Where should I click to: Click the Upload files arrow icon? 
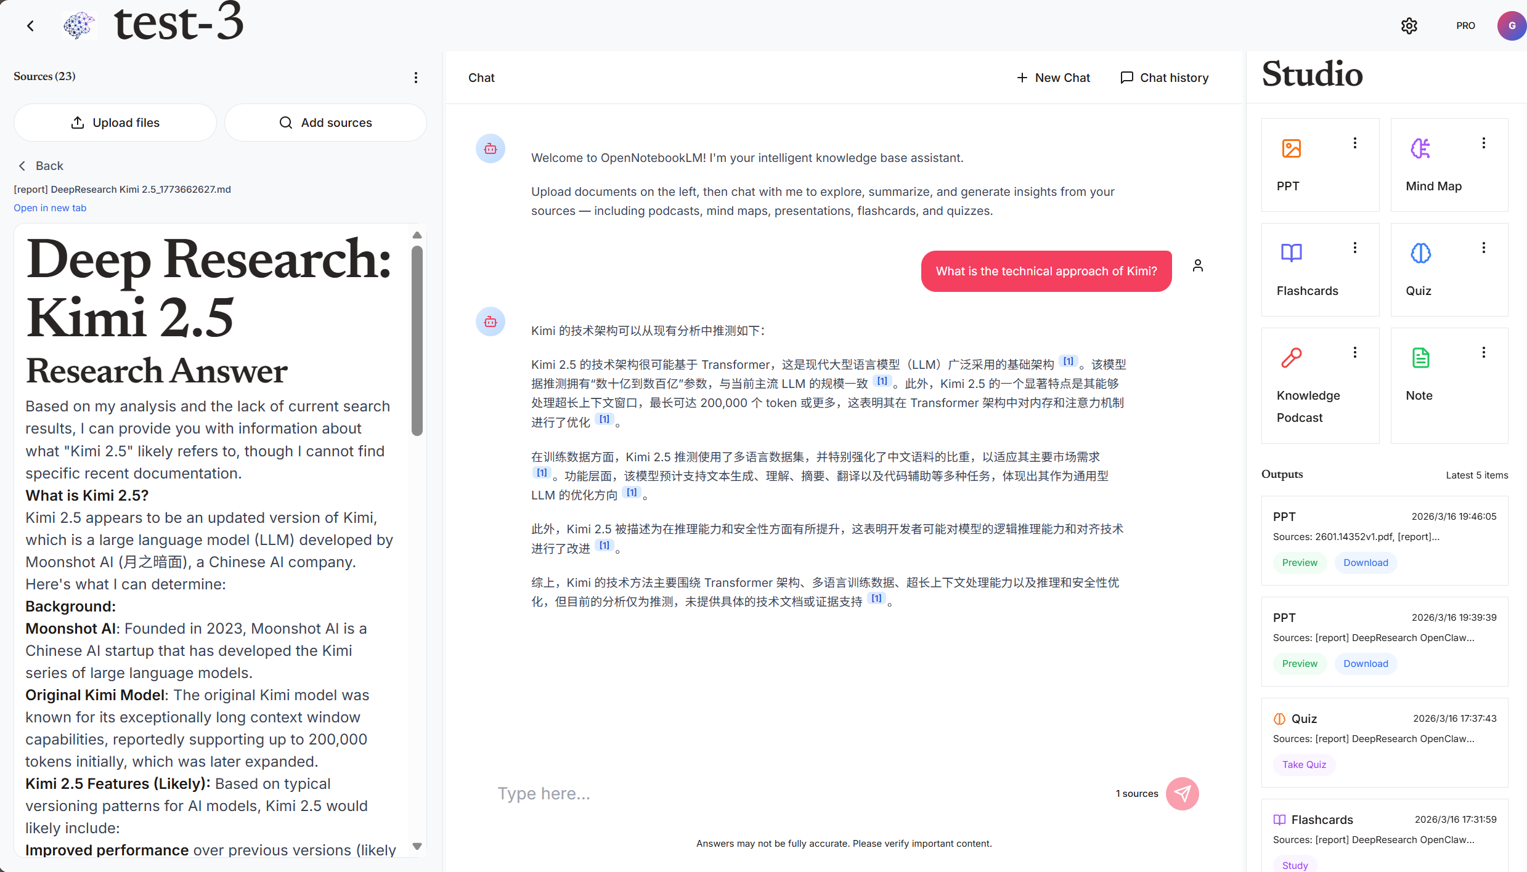[x=78, y=123]
